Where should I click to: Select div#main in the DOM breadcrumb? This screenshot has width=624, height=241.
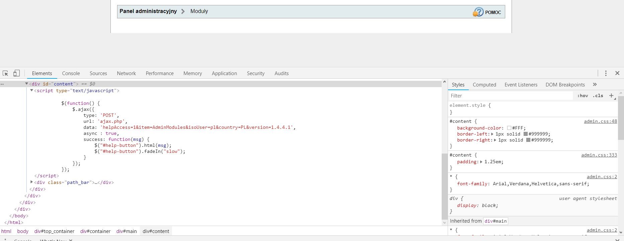[x=126, y=231]
